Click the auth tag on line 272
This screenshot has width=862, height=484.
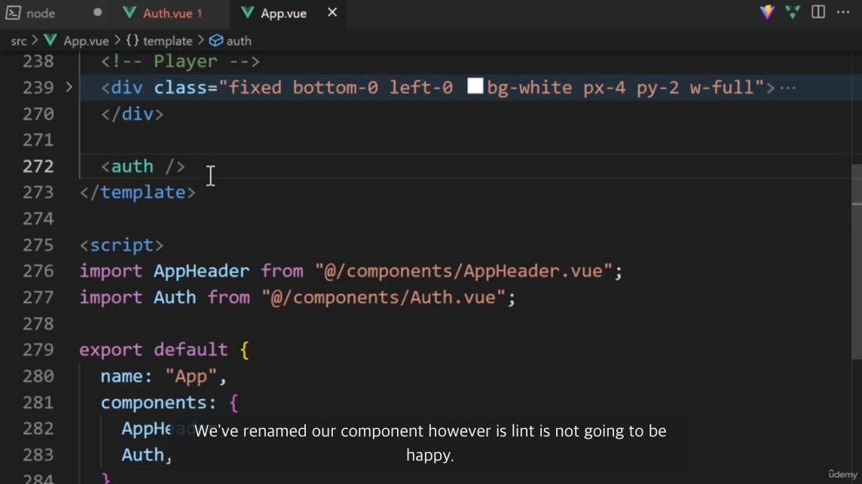(x=143, y=166)
